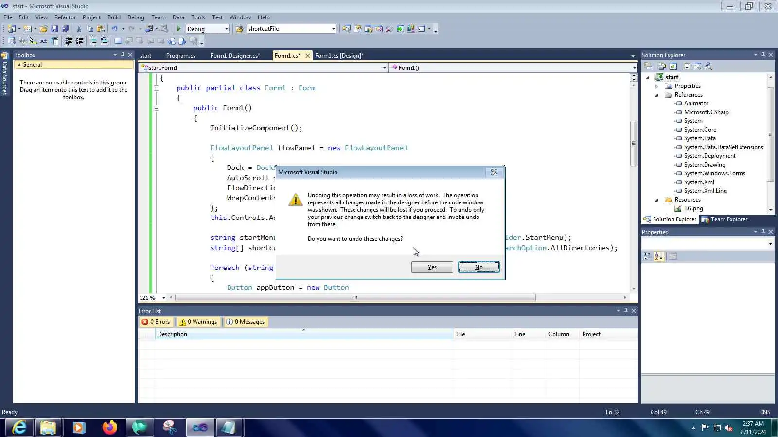Click the Decrease Indent toolbar icon

69,41
